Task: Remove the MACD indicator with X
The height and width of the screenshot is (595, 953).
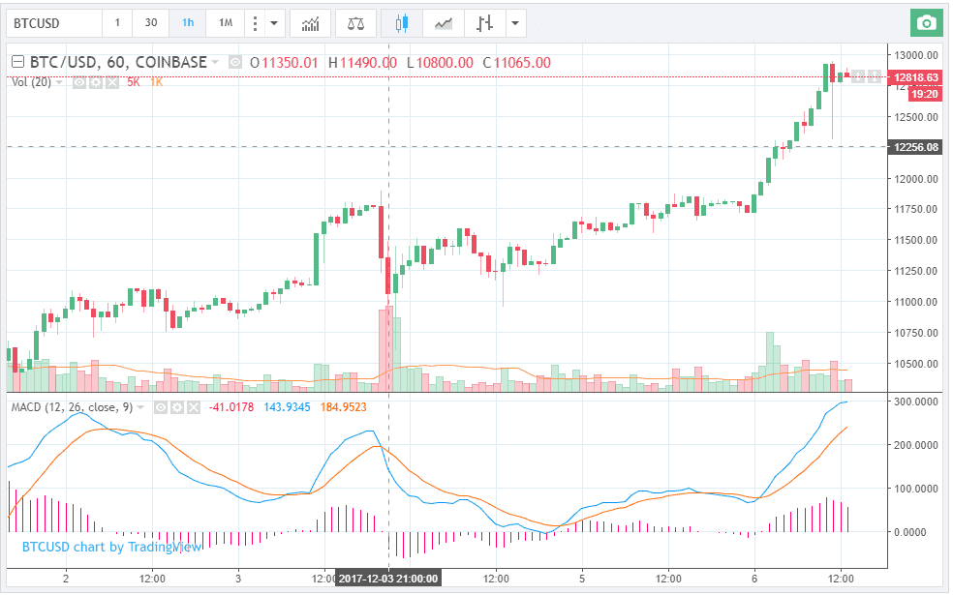Action: (194, 407)
